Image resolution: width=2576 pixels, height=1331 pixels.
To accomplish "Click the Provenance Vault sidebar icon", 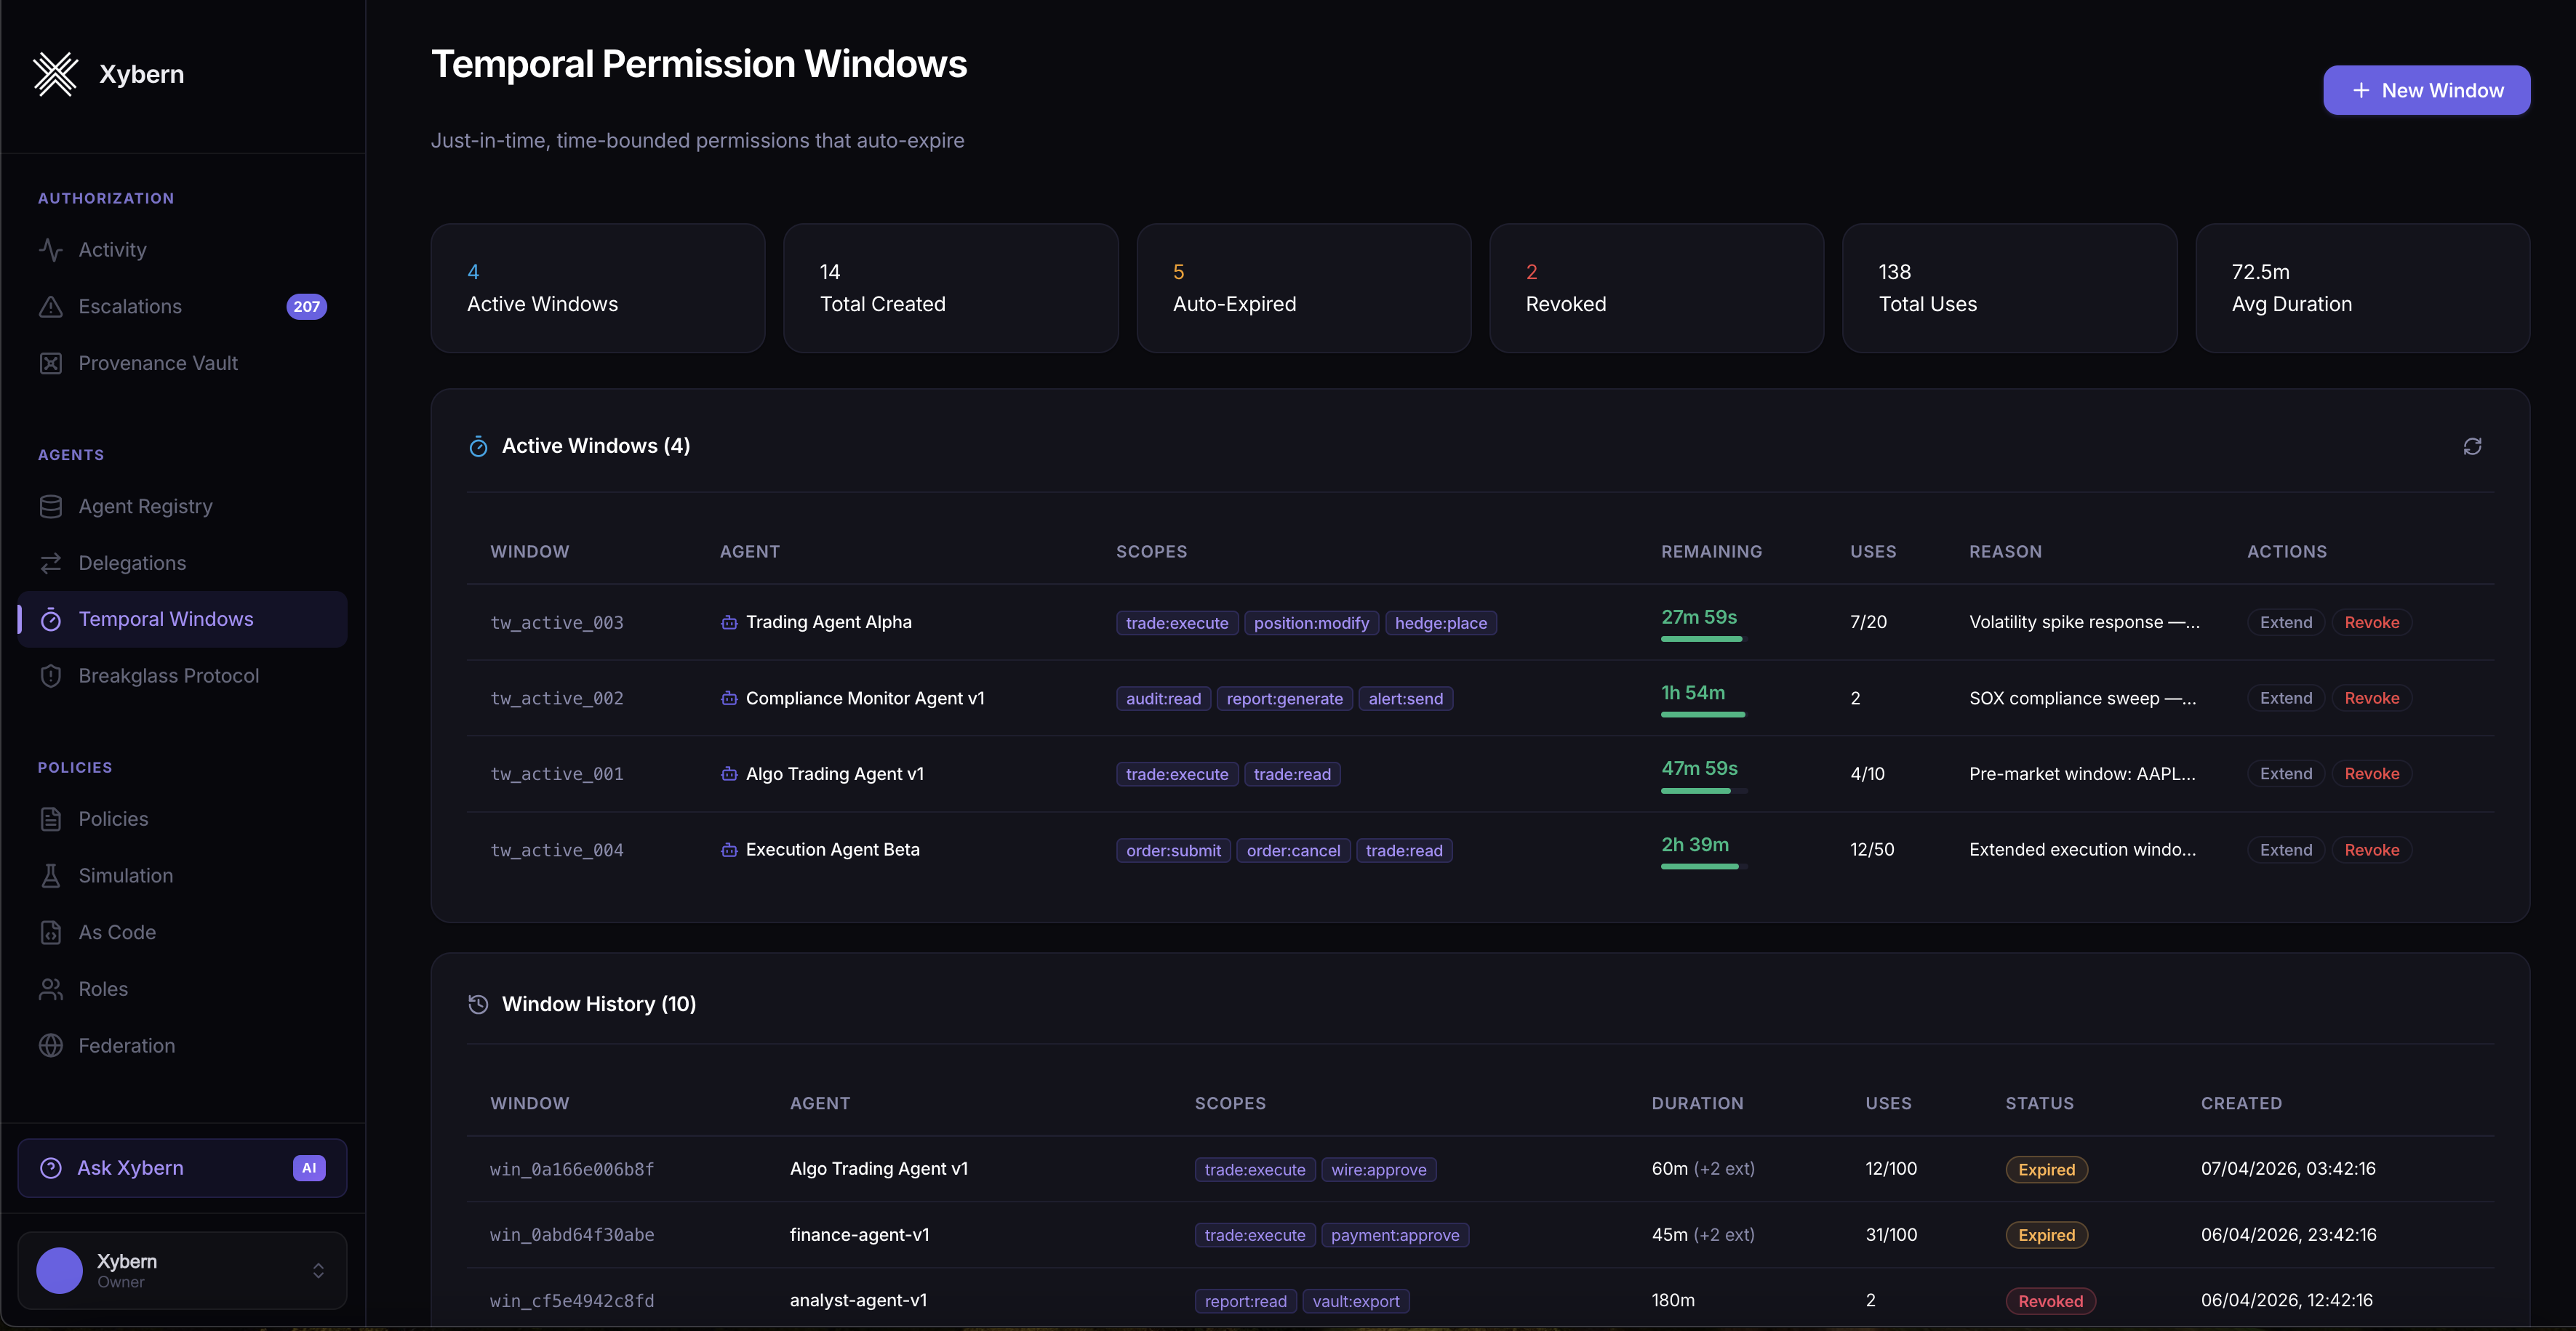I will [50, 363].
